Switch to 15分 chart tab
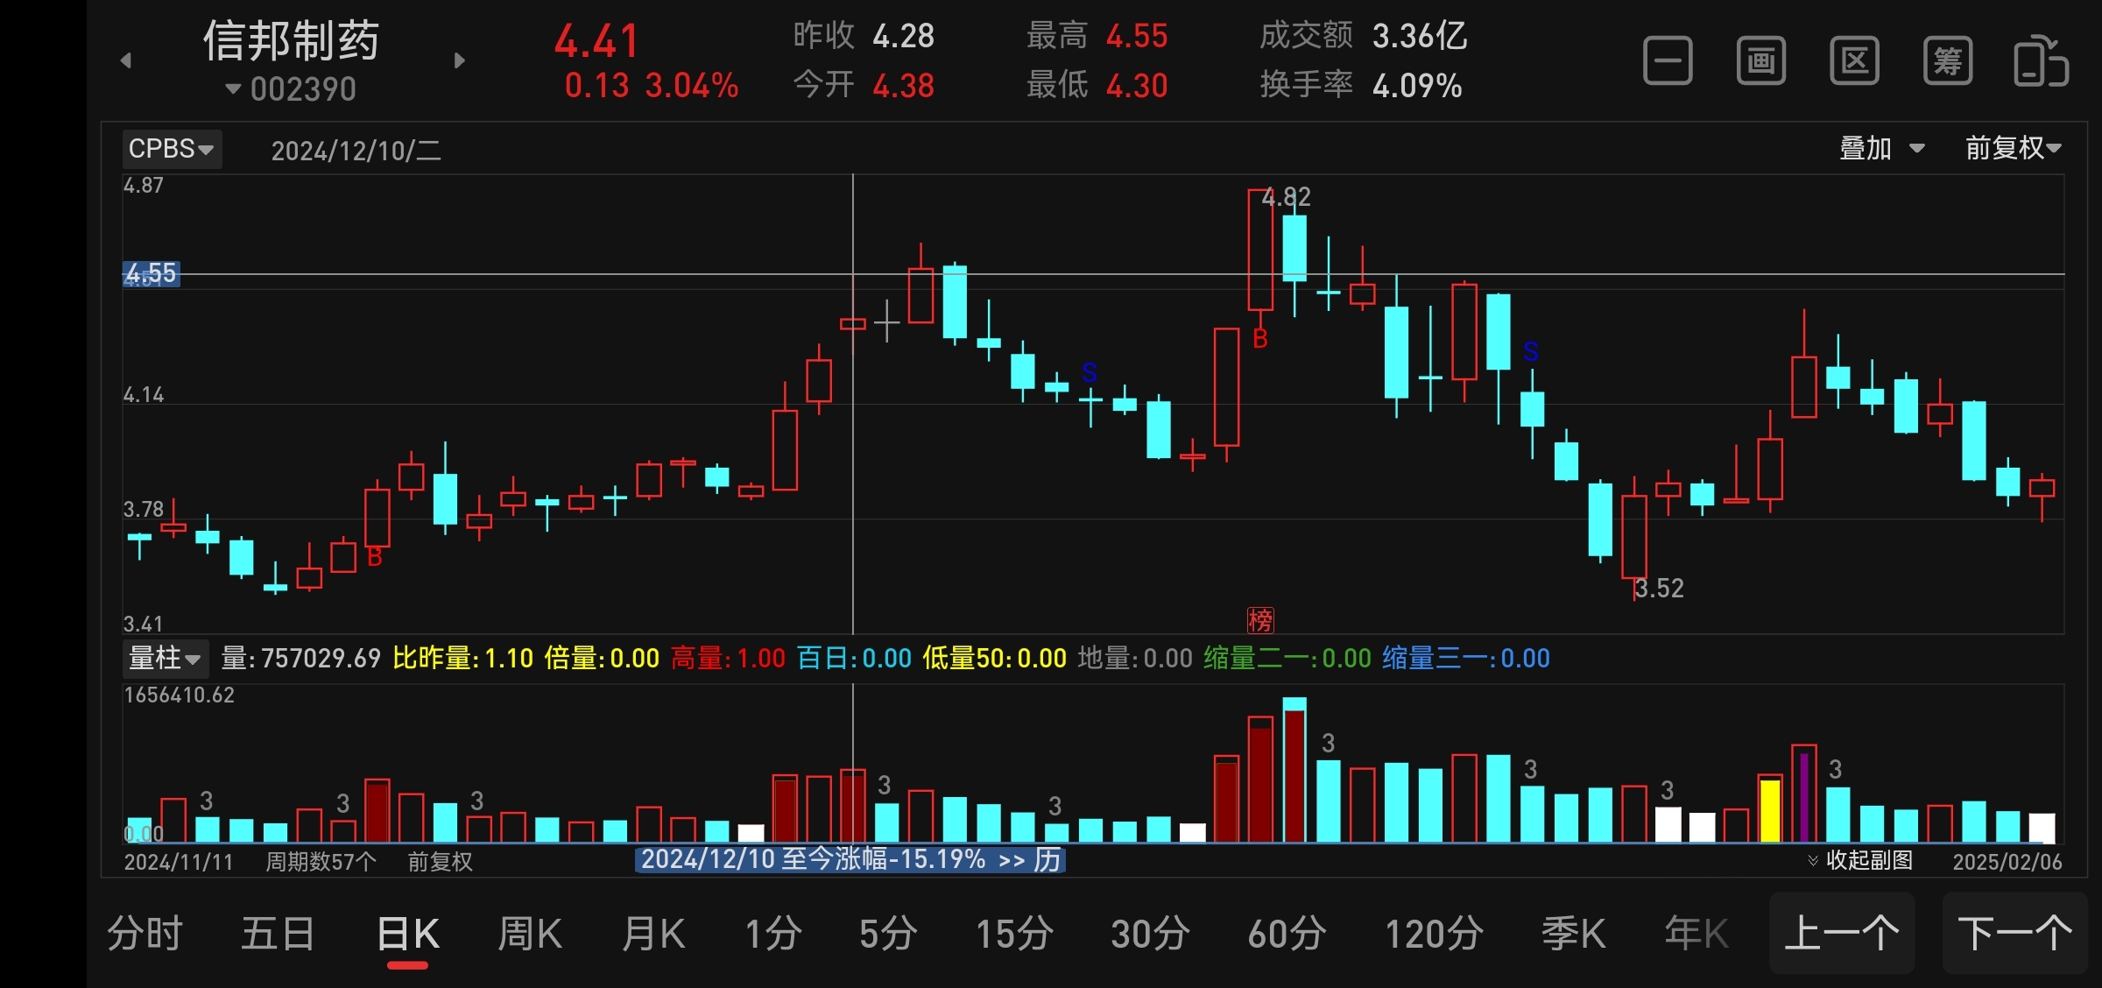 click(1015, 934)
